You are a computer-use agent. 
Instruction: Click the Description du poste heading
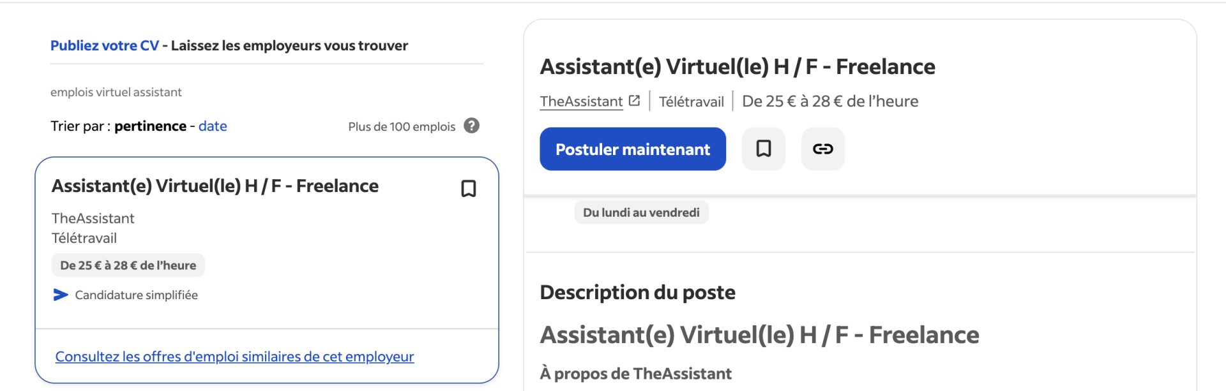pos(637,291)
